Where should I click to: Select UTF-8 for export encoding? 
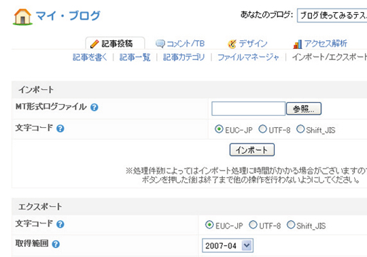coord(253,225)
